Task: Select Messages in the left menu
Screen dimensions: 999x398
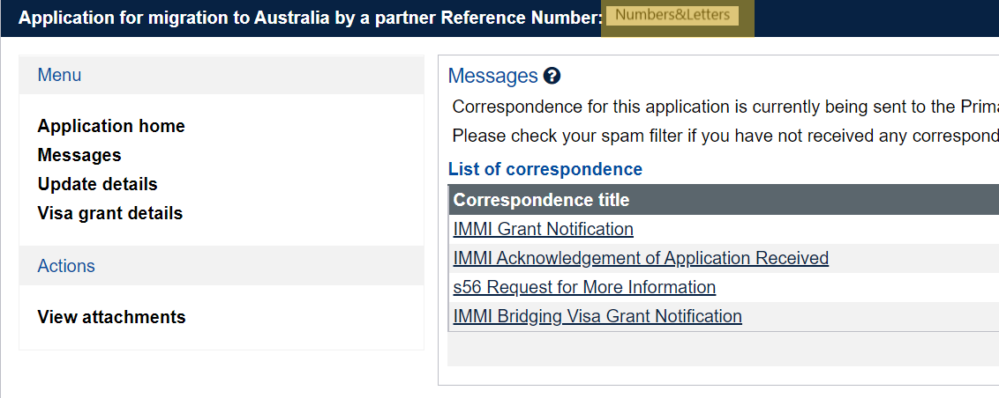Action: tap(79, 155)
